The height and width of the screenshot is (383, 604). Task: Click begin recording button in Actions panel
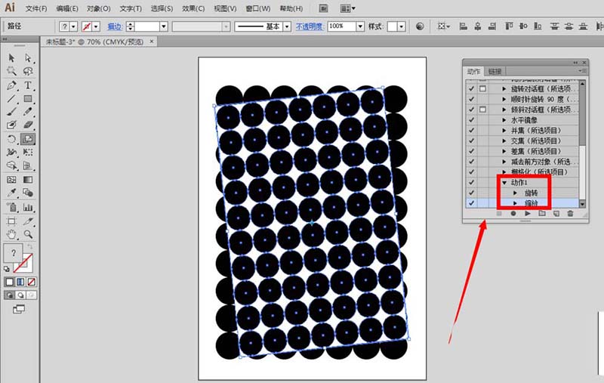tap(513, 214)
